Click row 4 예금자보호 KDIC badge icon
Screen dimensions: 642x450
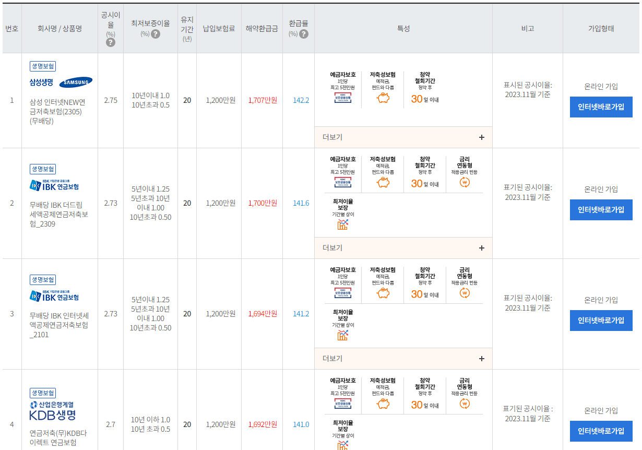click(x=343, y=403)
